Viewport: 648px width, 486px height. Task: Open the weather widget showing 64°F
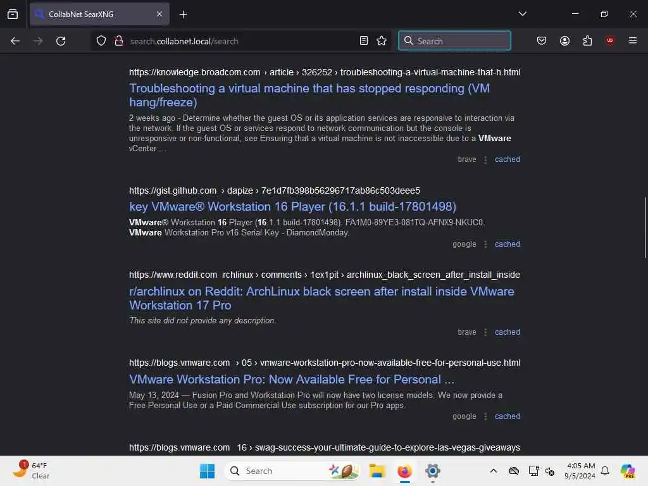click(x=32, y=471)
